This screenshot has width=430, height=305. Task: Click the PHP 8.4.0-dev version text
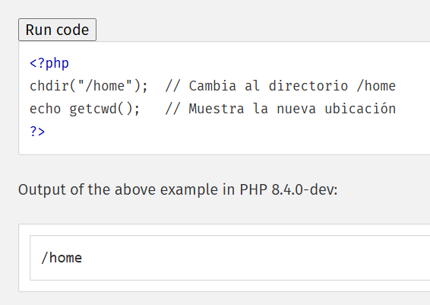click(x=288, y=189)
